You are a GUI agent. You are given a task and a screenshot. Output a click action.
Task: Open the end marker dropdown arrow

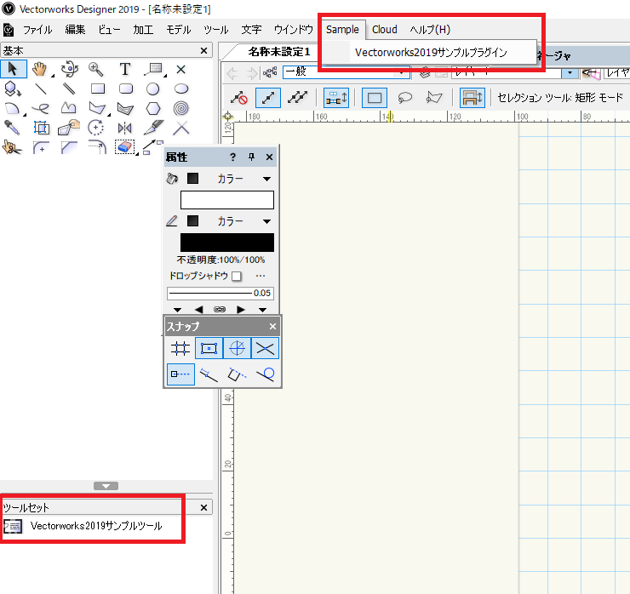click(263, 310)
